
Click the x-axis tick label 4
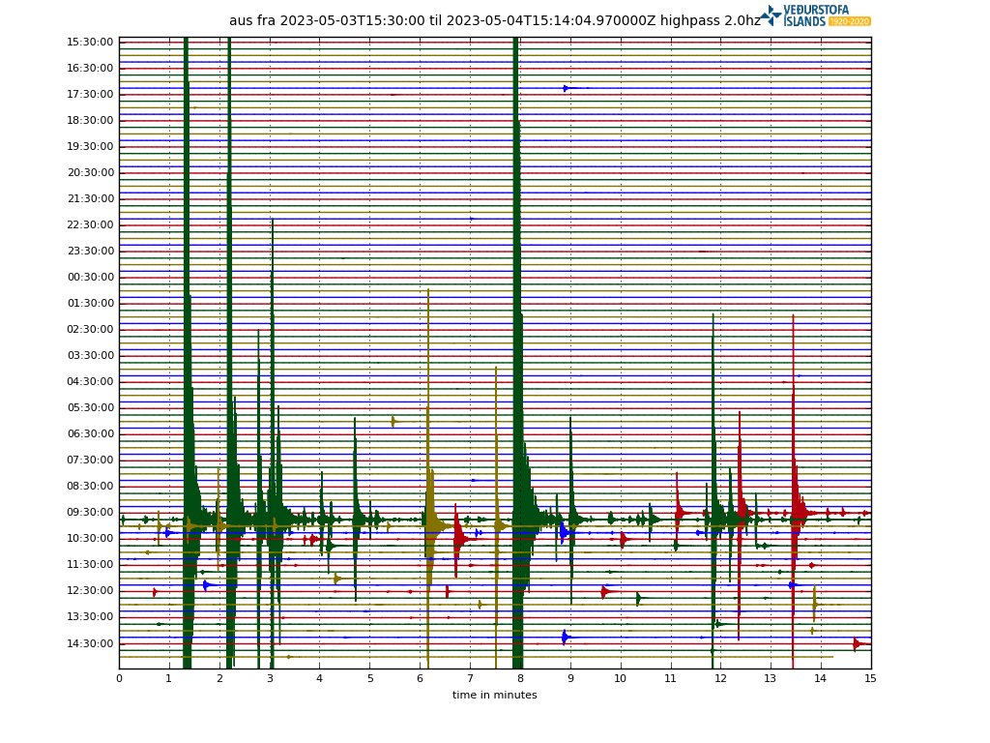319,678
